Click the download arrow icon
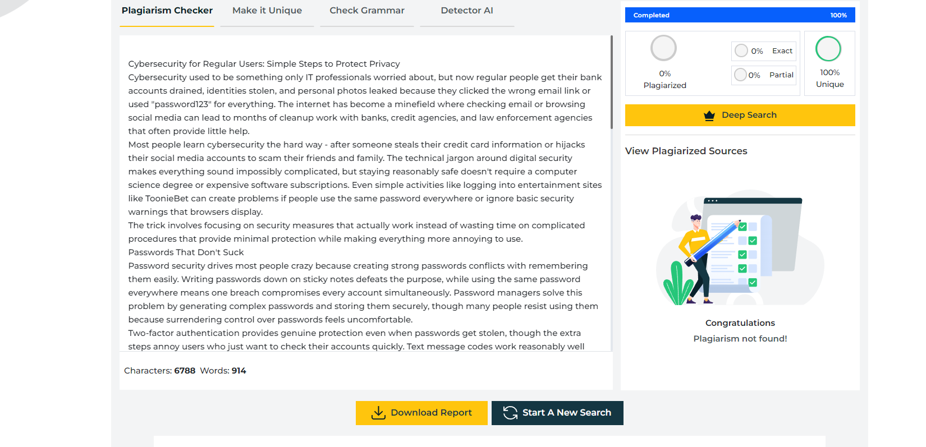The height and width of the screenshot is (447, 926). coord(378,413)
